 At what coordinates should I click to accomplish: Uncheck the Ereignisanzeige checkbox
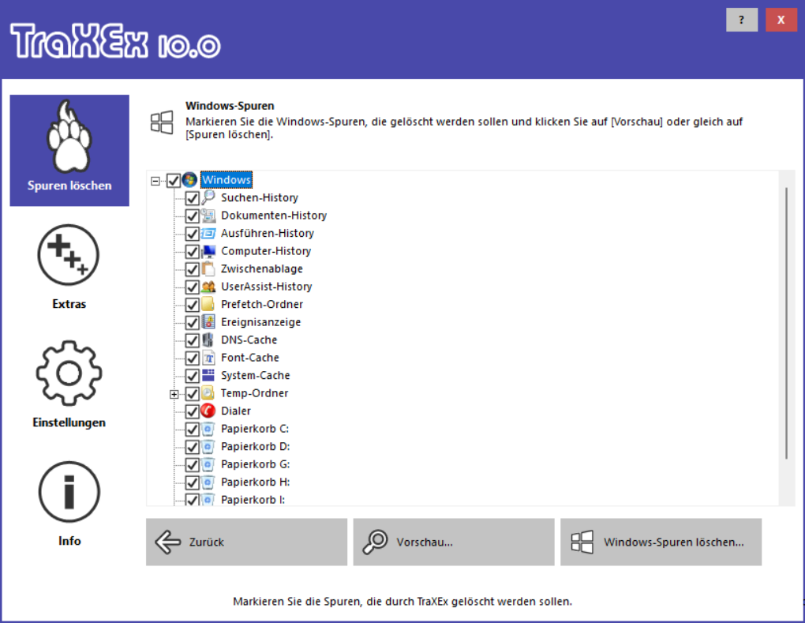pyautogui.click(x=192, y=322)
